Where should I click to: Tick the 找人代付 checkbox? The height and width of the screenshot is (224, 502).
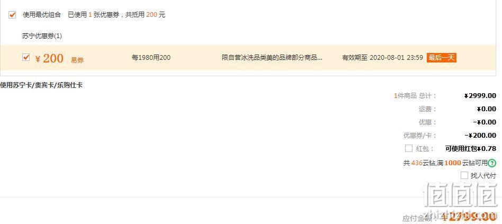(464, 175)
